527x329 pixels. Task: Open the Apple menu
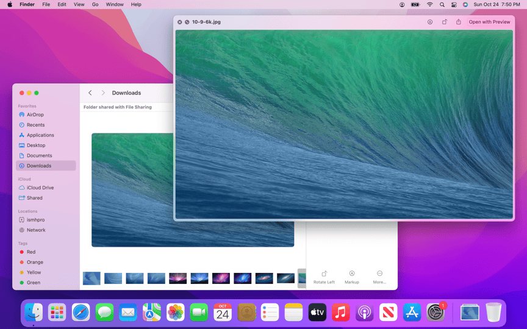click(10, 4)
